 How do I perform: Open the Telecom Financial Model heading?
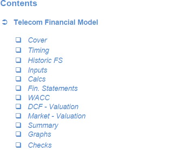point(56,22)
